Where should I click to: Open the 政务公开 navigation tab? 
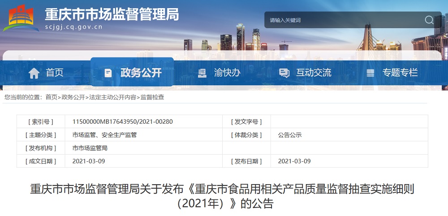click(141, 73)
